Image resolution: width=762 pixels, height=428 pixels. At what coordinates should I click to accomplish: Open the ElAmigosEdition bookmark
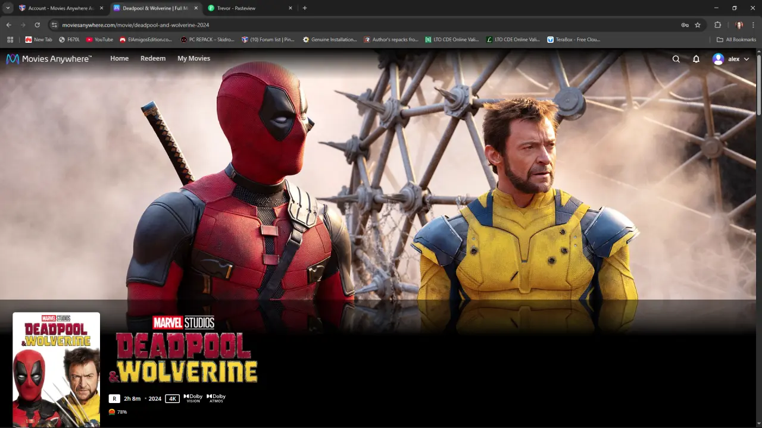146,40
